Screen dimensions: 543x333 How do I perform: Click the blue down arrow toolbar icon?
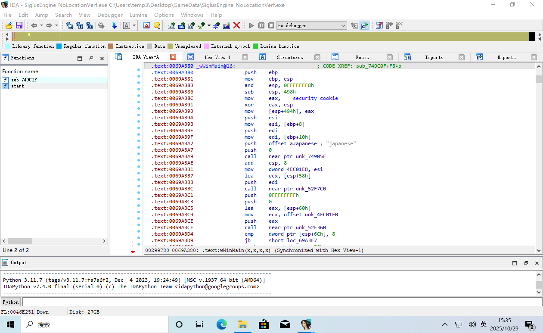[114, 25]
